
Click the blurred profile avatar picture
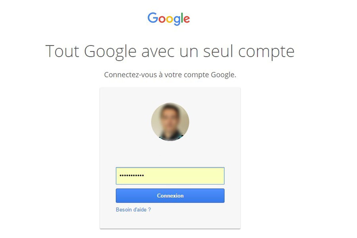pyautogui.click(x=170, y=122)
